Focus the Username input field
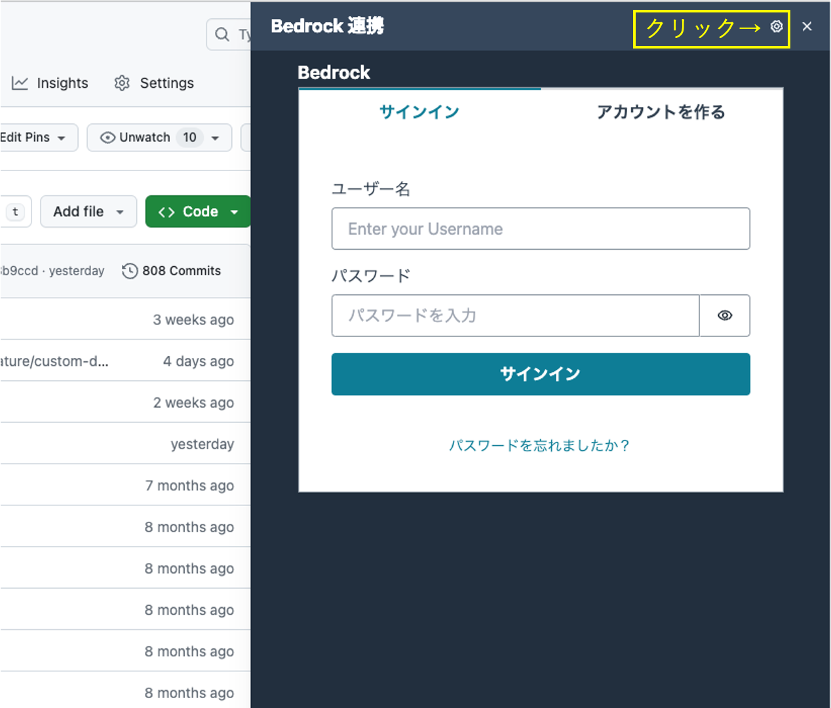Screen dimensions: 831x708 [x=541, y=229]
